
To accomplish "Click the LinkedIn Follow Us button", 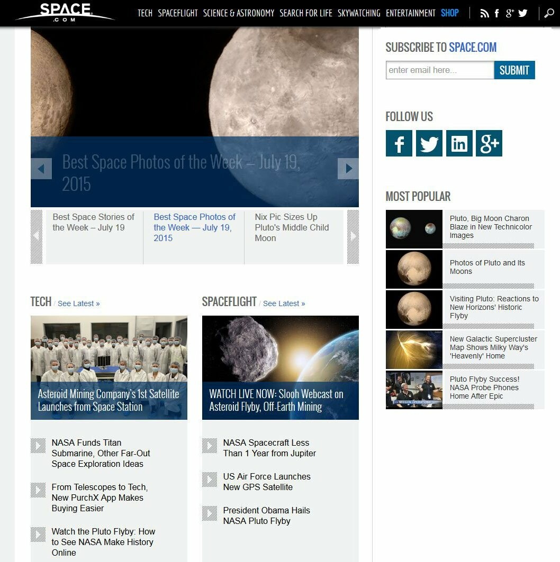I will (x=459, y=143).
